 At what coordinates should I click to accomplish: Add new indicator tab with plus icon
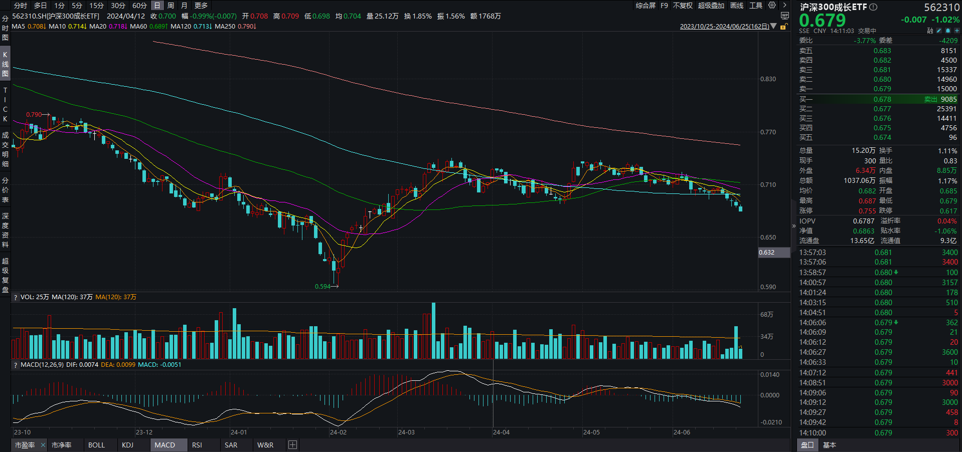pos(293,445)
